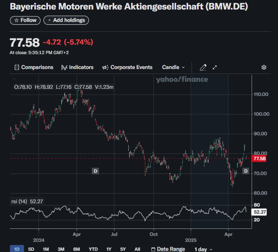Click the Corporate Events megaphone icon
The image size is (278, 252).
pos(105,67)
